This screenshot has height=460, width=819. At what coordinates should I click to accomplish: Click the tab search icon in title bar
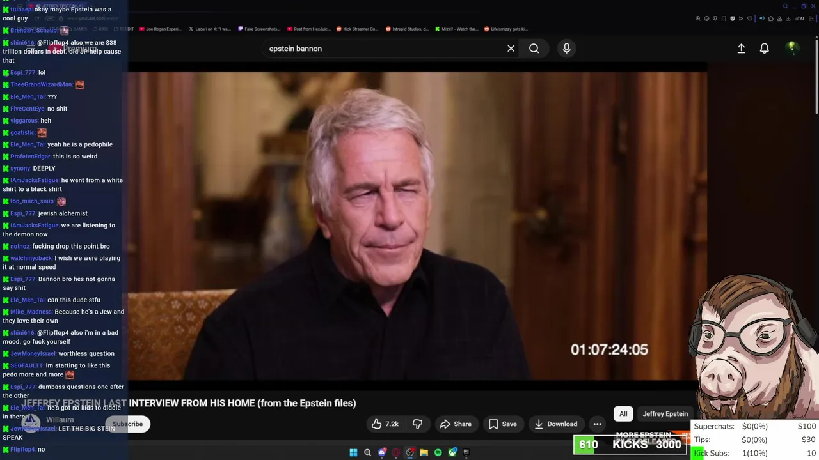tap(785, 6)
